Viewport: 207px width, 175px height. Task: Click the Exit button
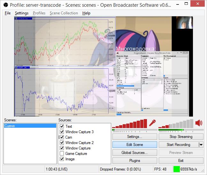click(x=181, y=161)
